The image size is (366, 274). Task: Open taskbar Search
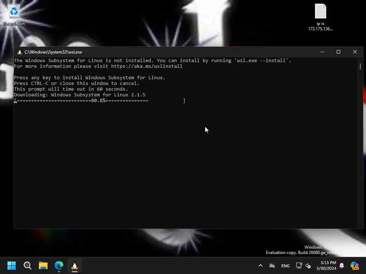tap(27, 265)
